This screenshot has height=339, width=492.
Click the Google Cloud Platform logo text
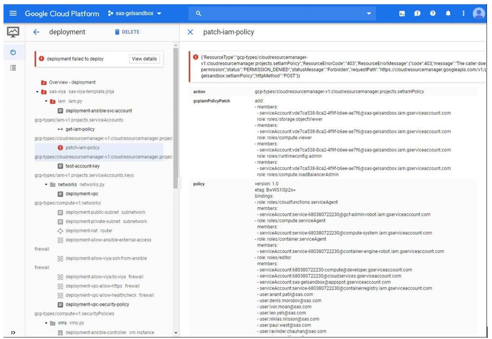(62, 13)
